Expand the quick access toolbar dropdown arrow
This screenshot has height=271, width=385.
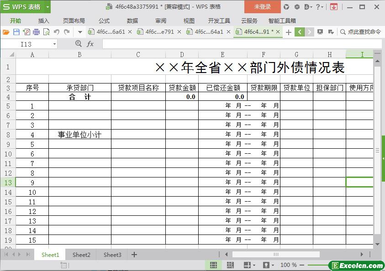80,32
